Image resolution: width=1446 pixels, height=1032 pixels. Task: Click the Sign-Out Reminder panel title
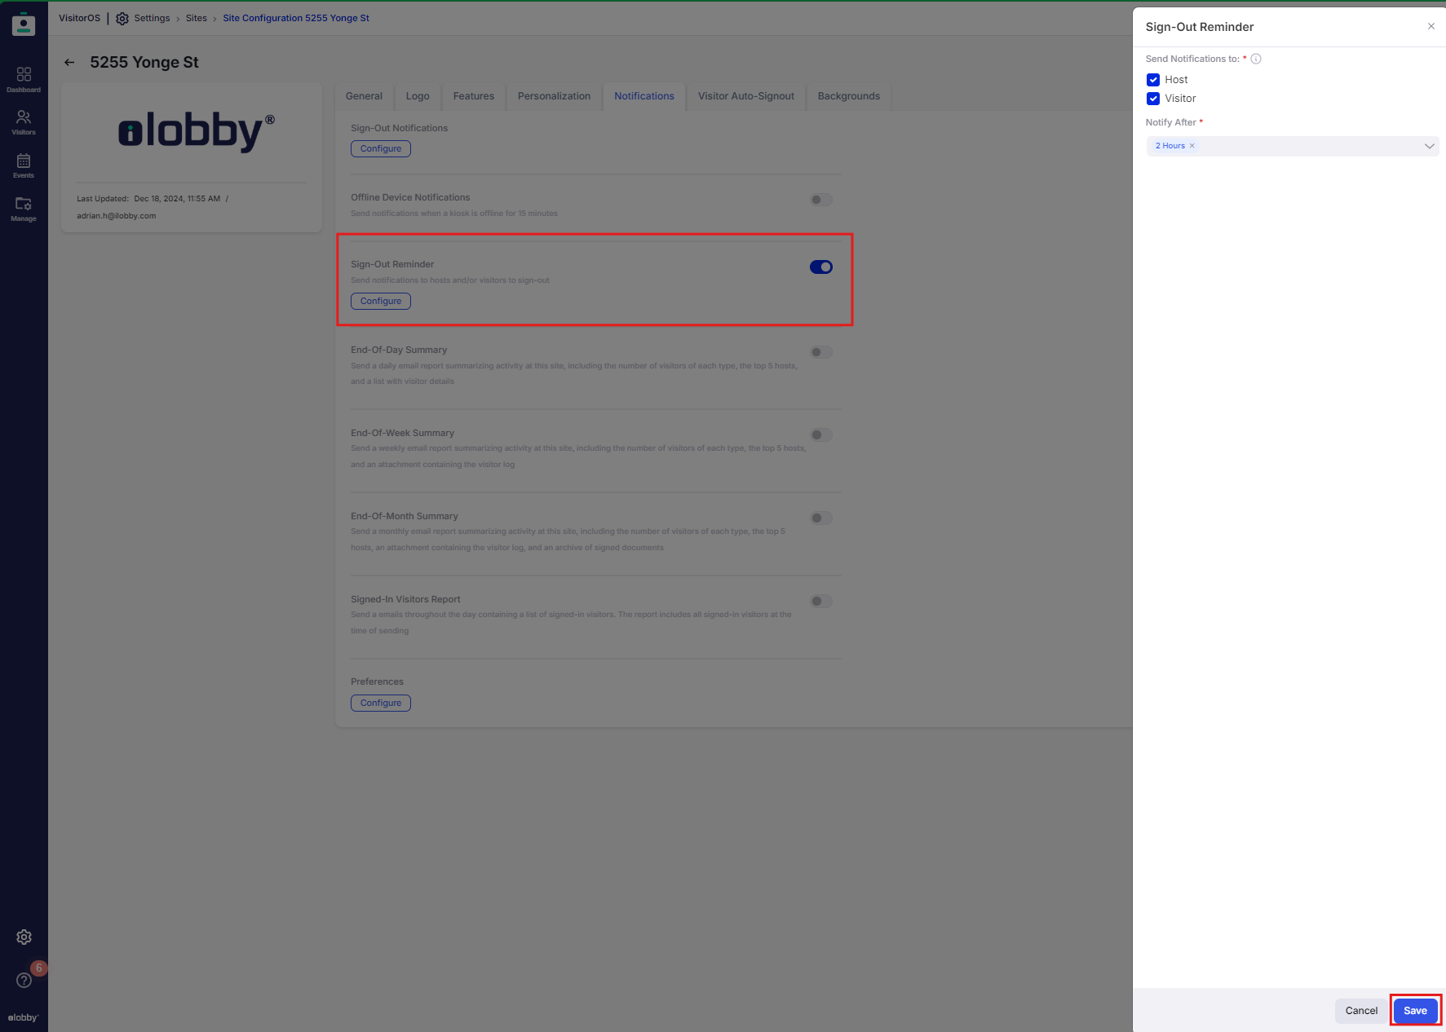(1200, 27)
